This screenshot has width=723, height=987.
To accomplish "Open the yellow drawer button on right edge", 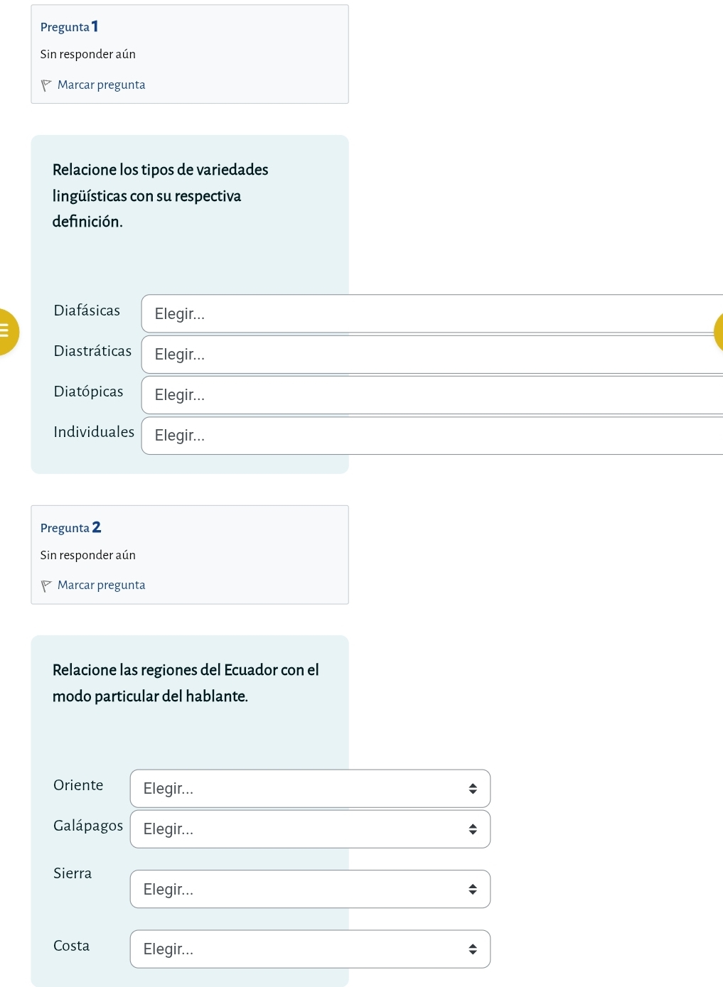I will (x=718, y=332).
